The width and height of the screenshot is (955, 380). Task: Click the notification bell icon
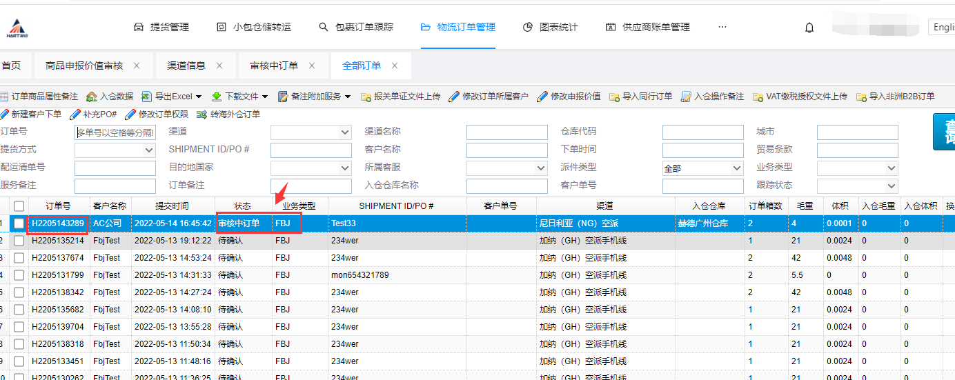click(809, 28)
